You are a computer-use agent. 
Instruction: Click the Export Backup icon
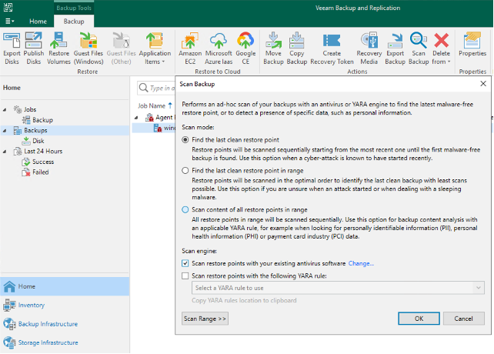click(x=395, y=48)
